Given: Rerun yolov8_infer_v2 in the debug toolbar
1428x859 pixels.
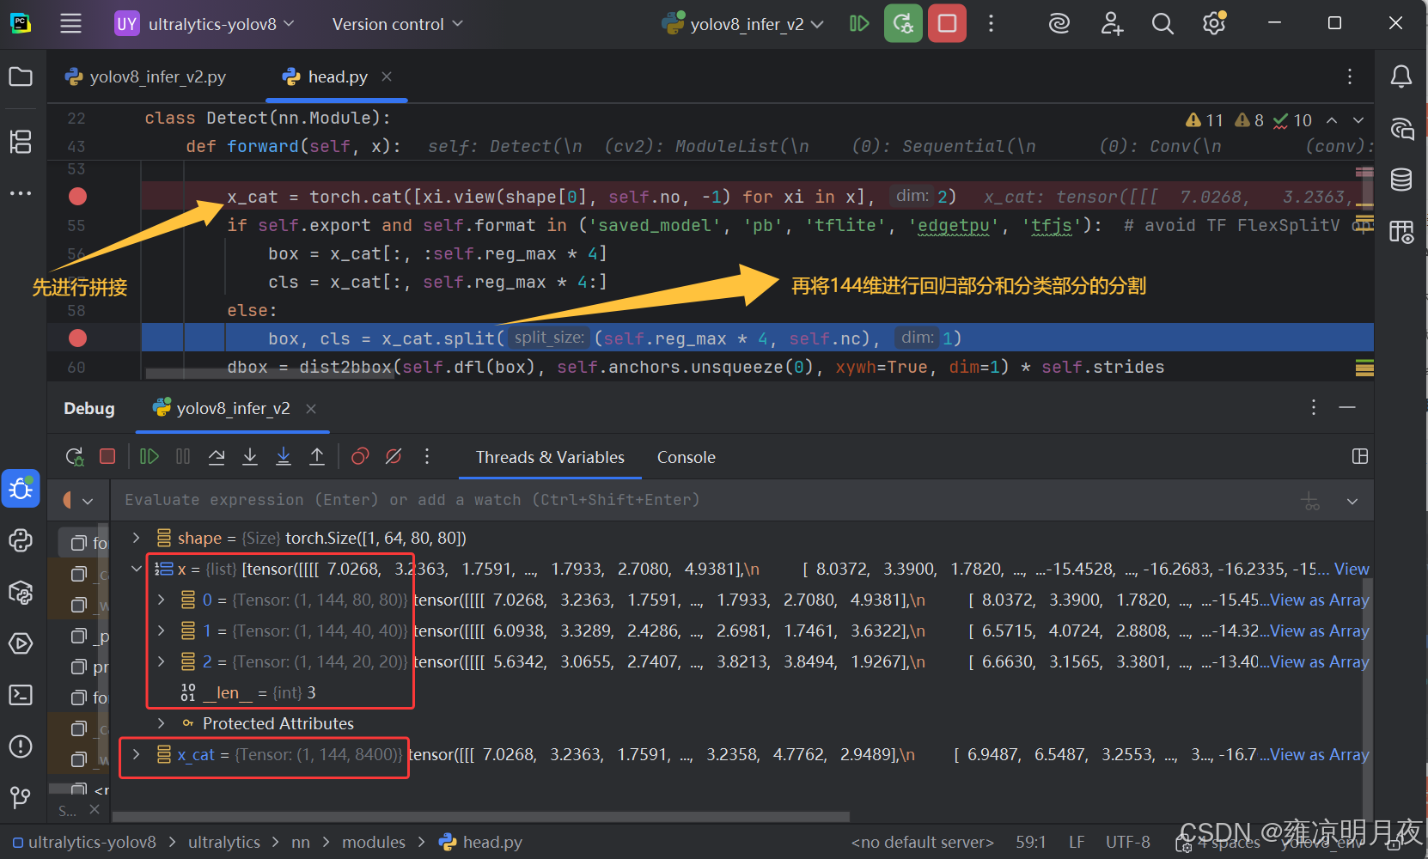Looking at the screenshot, I should click(x=75, y=456).
